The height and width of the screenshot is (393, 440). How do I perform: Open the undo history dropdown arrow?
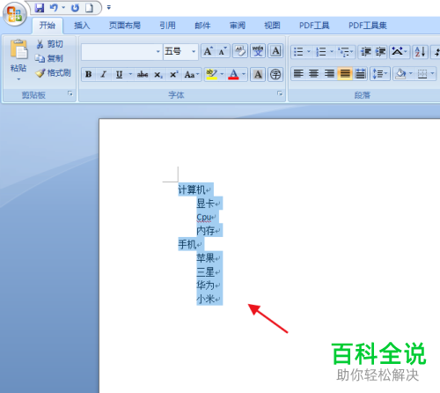coord(63,8)
